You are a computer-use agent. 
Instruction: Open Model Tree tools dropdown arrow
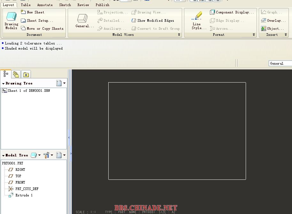click(52, 155)
